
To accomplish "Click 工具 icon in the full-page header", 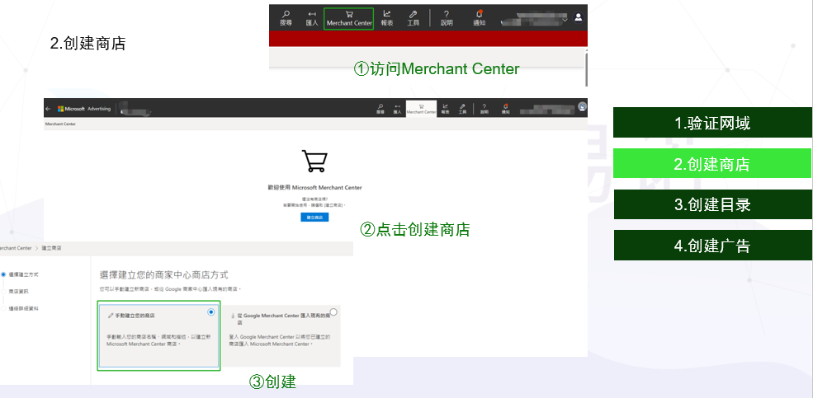I will pyautogui.click(x=462, y=108).
